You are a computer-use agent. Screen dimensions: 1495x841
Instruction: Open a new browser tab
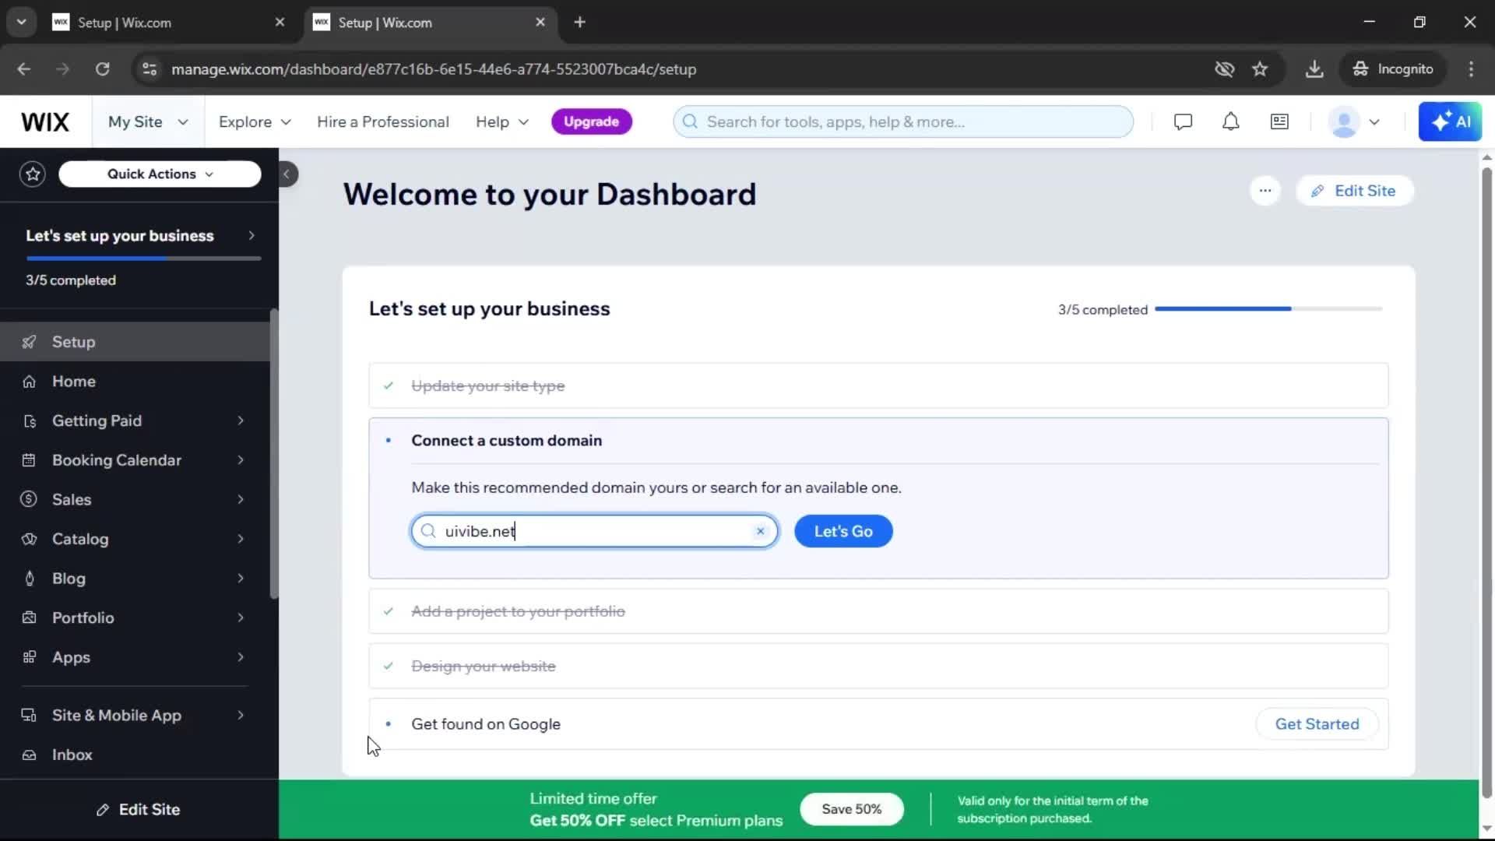[x=579, y=23]
